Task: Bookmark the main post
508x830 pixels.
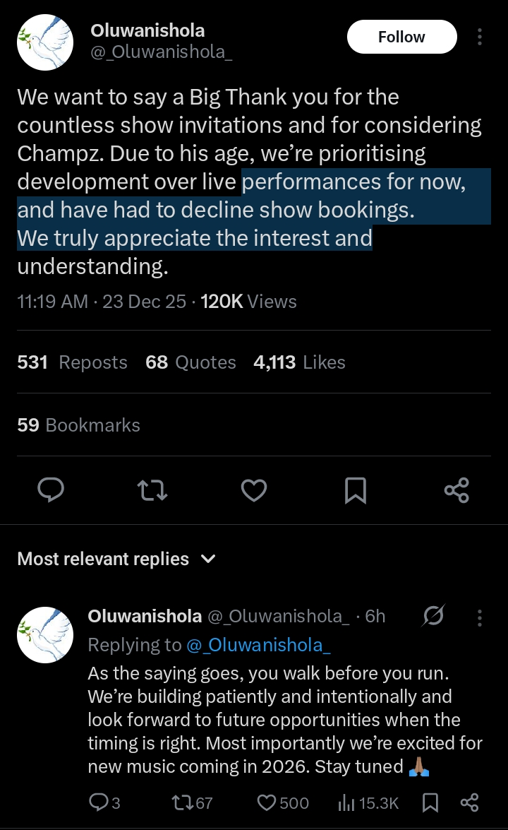Action: (x=356, y=490)
